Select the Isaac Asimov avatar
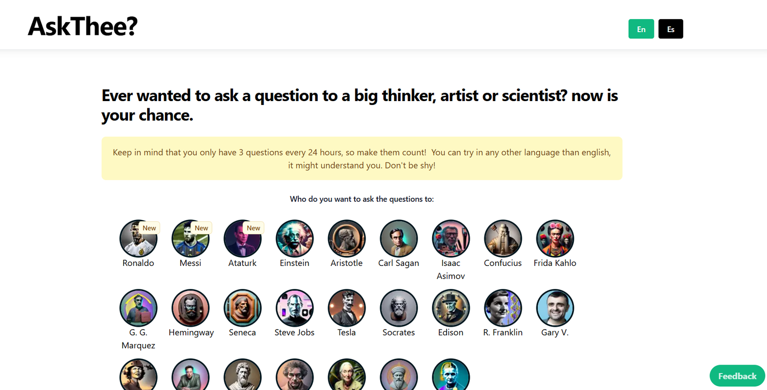 click(x=451, y=239)
